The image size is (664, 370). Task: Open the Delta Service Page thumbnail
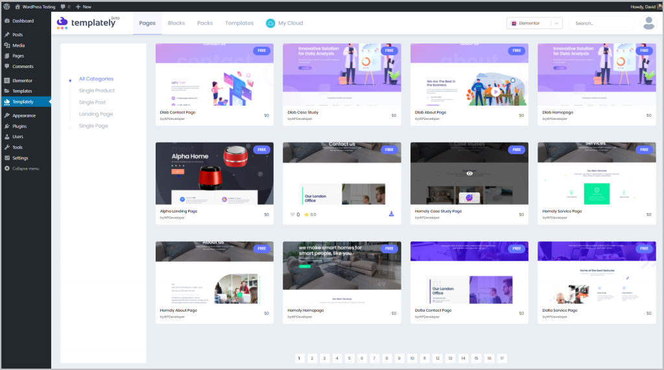pyautogui.click(x=597, y=273)
